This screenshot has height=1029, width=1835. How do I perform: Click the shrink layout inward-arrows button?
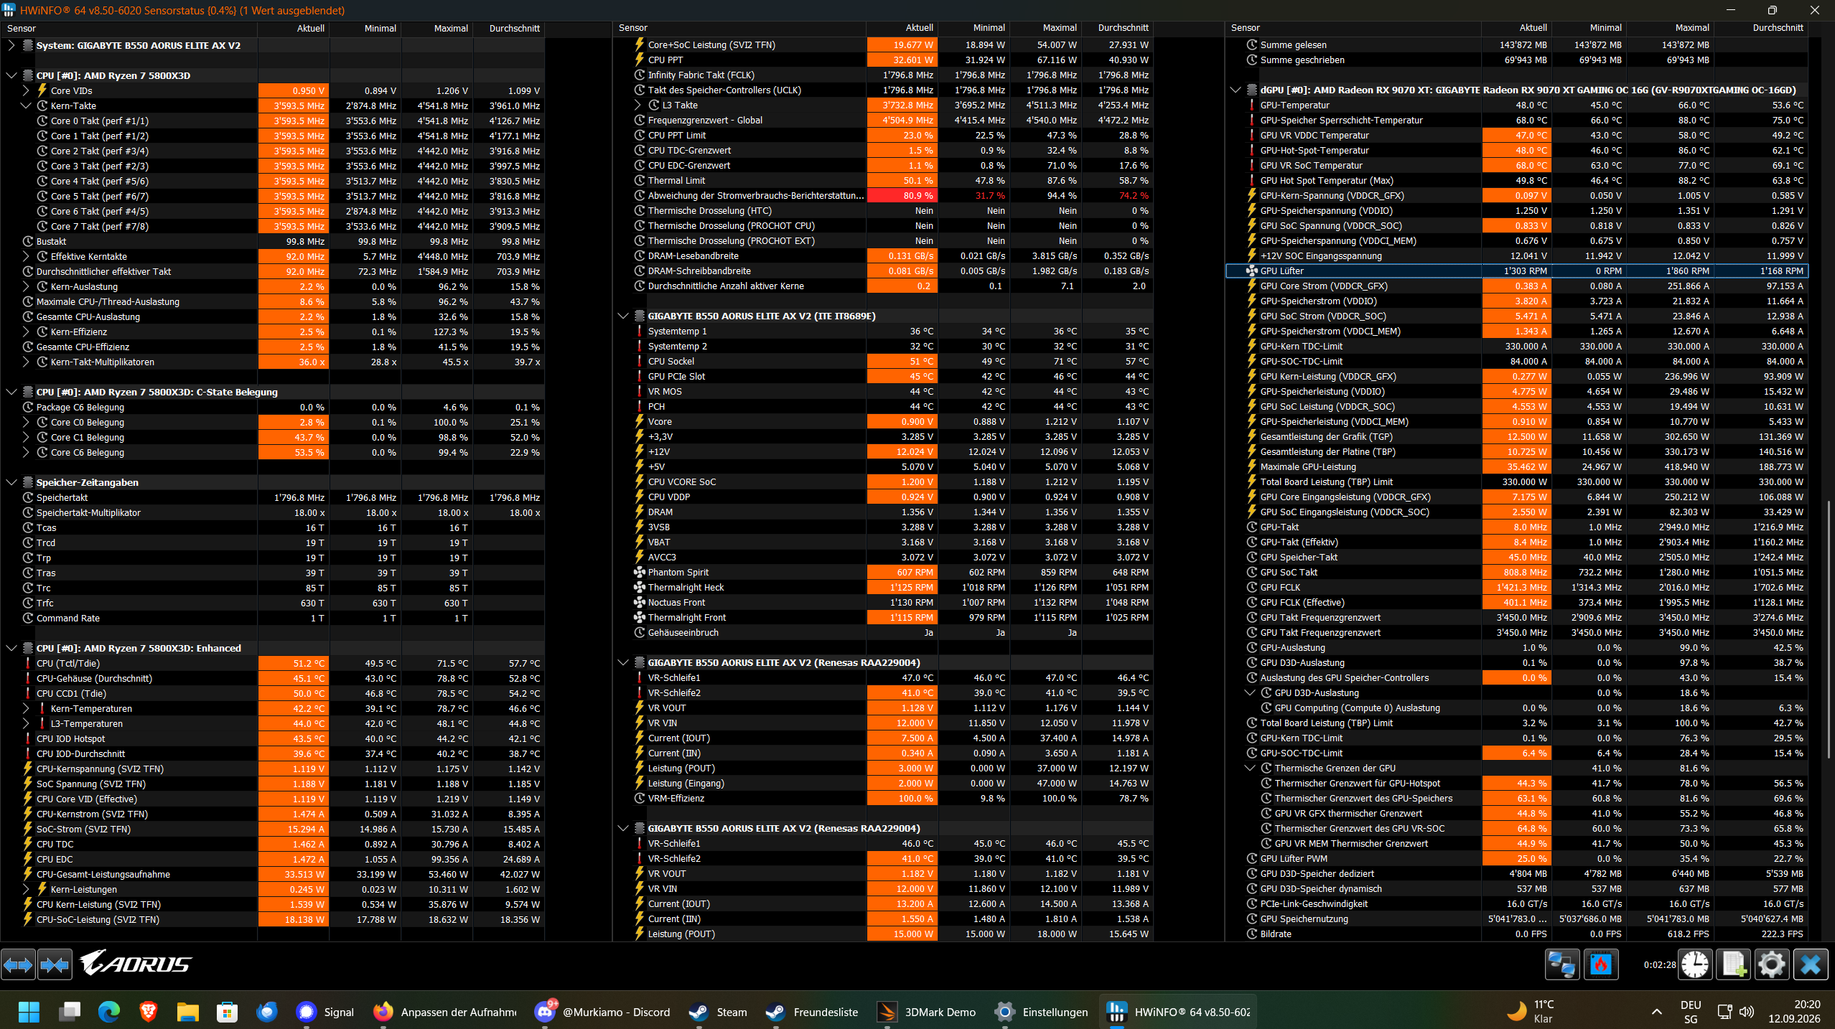coord(55,964)
